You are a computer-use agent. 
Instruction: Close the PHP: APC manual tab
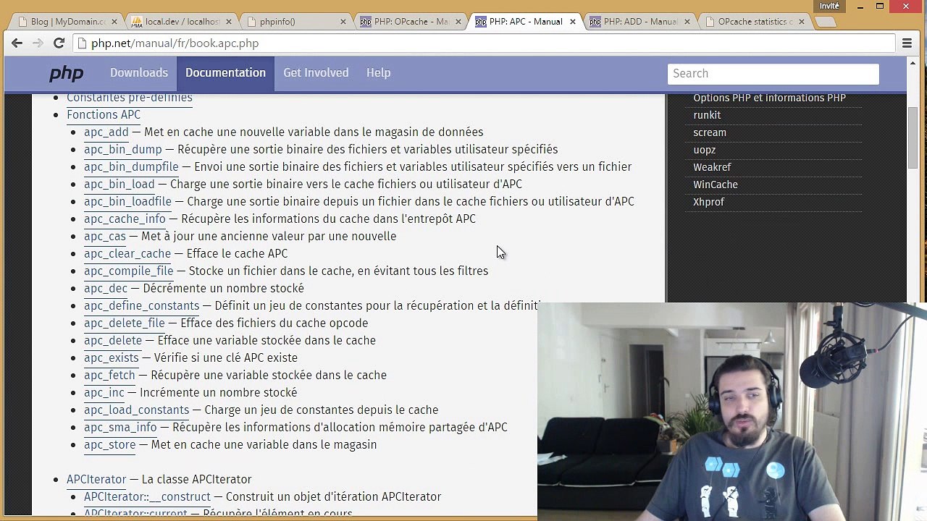(572, 22)
